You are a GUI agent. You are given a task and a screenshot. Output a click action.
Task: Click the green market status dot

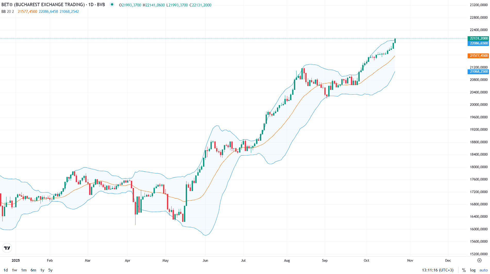click(112, 4)
